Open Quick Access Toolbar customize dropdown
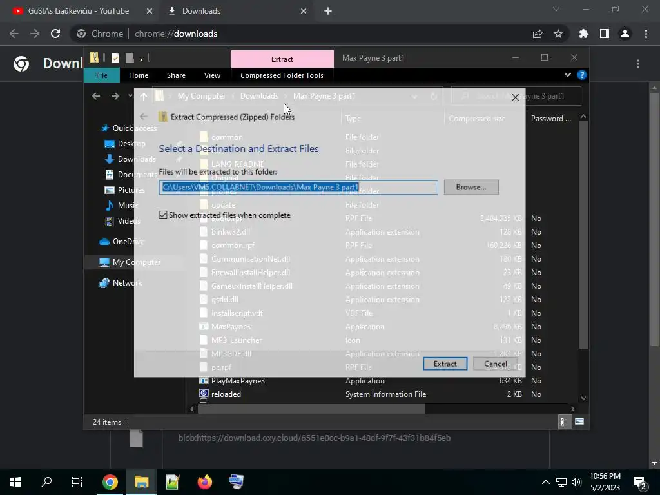This screenshot has height=495, width=660. [x=141, y=58]
